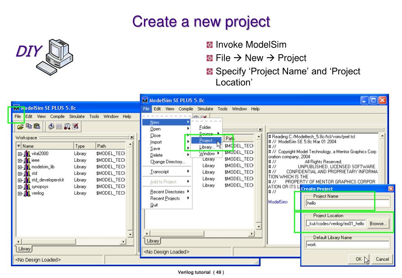Click the Compile toolbar icon
402x278 pixels.
pos(51,126)
